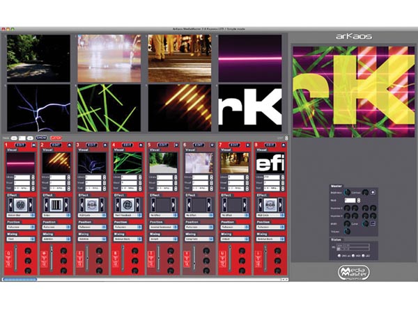Show previous effect on layer 3
418x313 pixels.
82,204
